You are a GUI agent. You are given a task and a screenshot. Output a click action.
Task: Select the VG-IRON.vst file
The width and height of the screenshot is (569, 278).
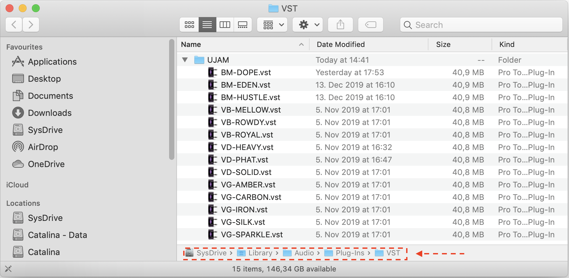372,209
